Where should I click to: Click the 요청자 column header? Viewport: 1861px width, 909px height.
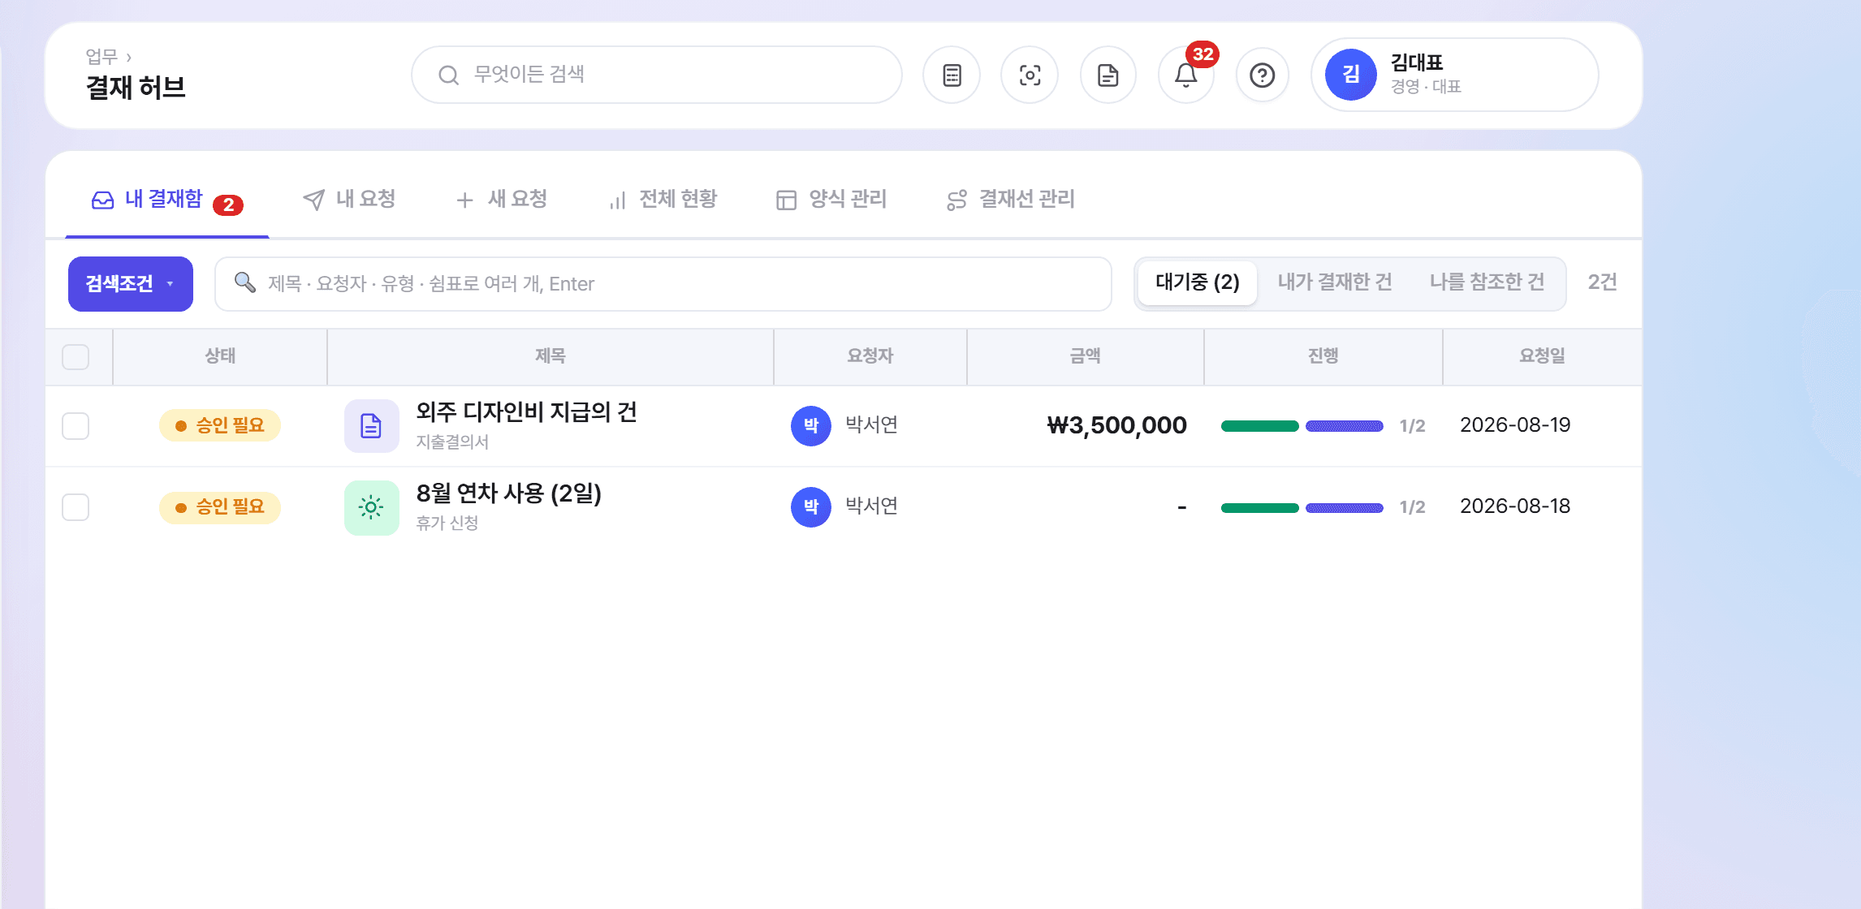pyautogui.click(x=870, y=356)
